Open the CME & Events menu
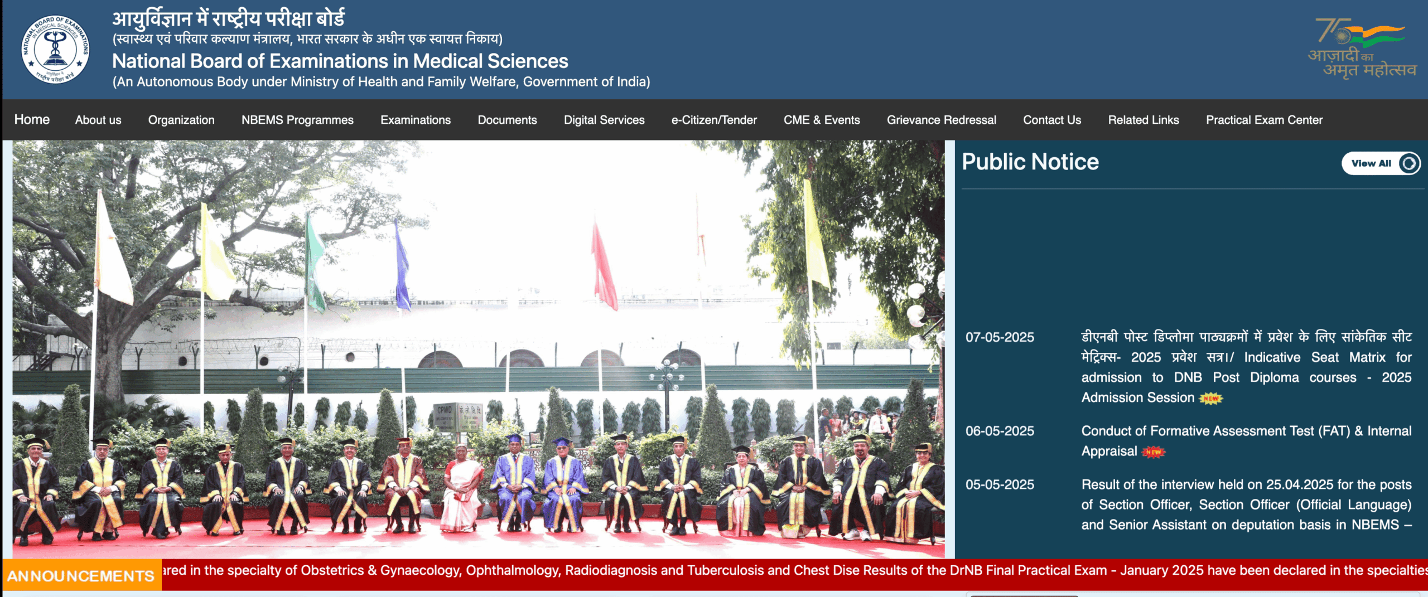This screenshot has width=1428, height=597. [x=822, y=120]
